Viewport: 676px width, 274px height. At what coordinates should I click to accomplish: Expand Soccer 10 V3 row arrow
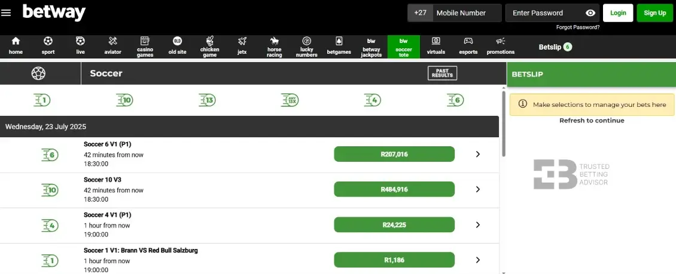pyautogui.click(x=477, y=189)
